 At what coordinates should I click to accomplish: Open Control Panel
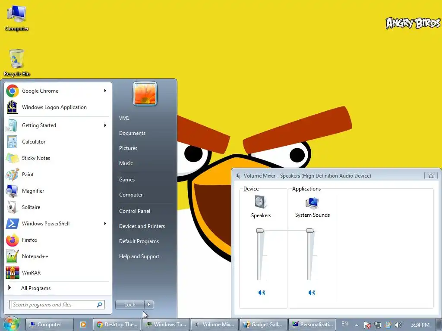[x=135, y=211]
